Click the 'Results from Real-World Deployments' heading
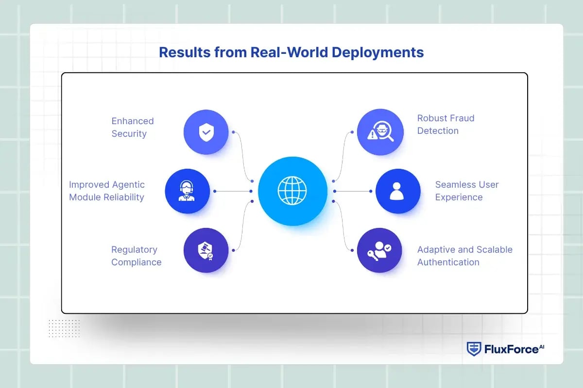Screen dimensions: 583x388 coord(291,52)
